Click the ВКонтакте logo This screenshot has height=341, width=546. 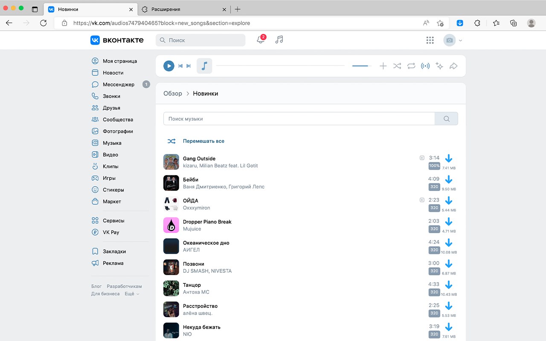pos(117,40)
